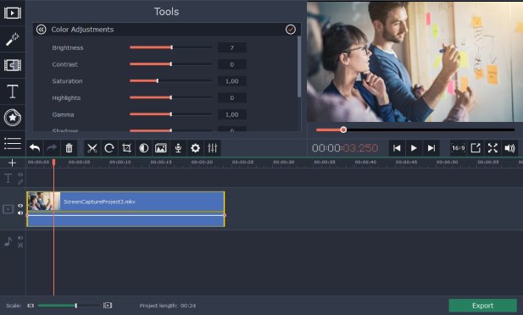Rotate the selected clip
523x315 pixels.
(x=109, y=148)
